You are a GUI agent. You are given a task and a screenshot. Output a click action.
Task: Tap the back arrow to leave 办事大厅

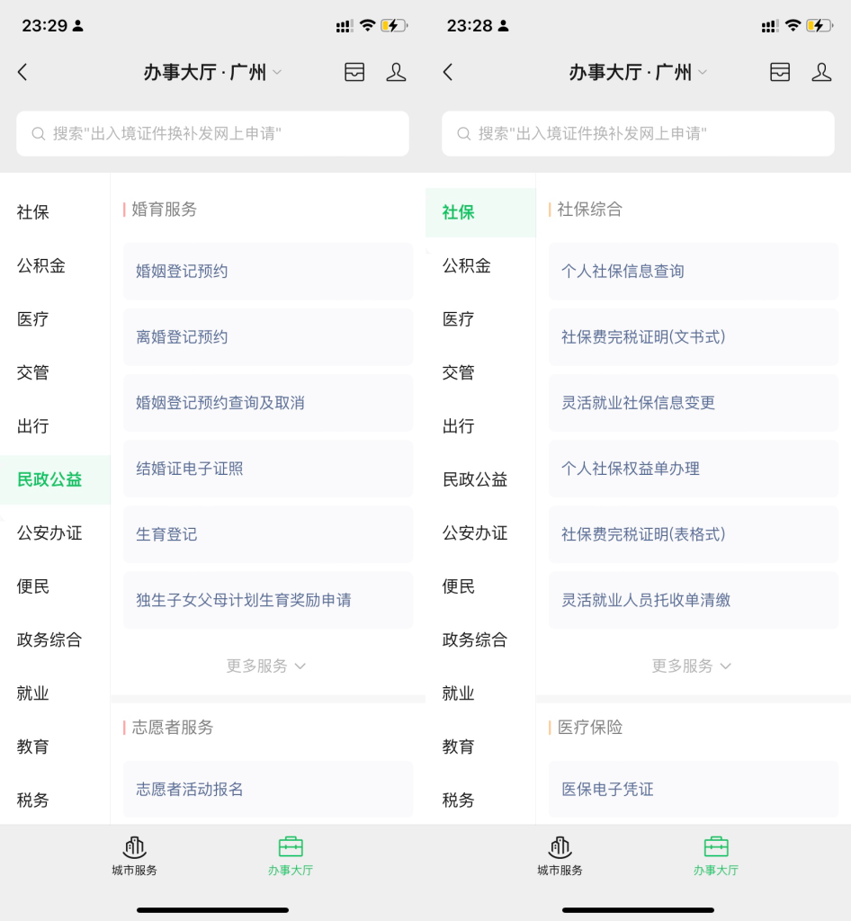[x=22, y=72]
